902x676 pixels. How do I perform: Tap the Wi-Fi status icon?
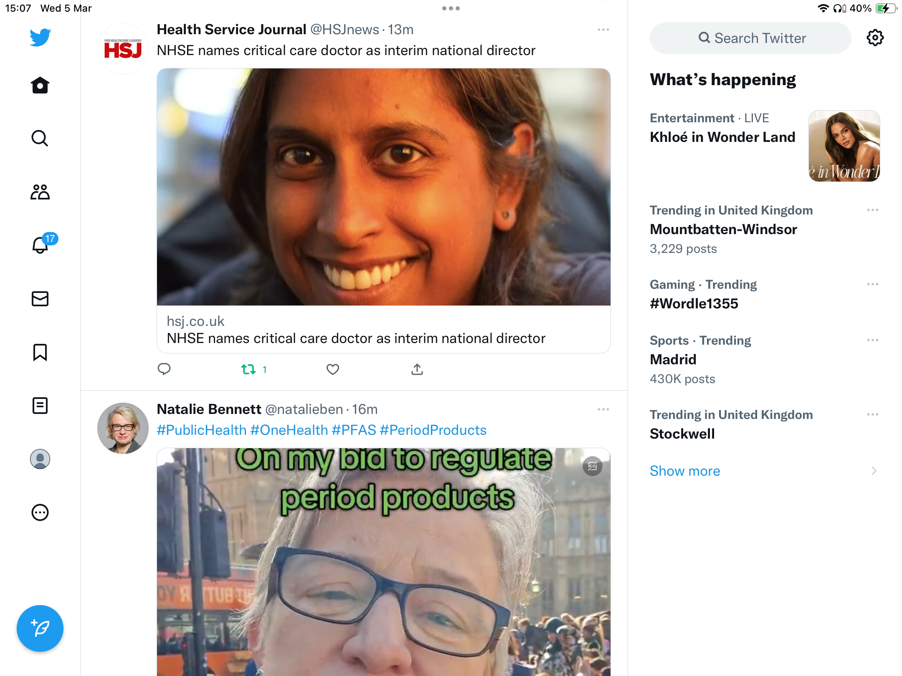pos(823,8)
